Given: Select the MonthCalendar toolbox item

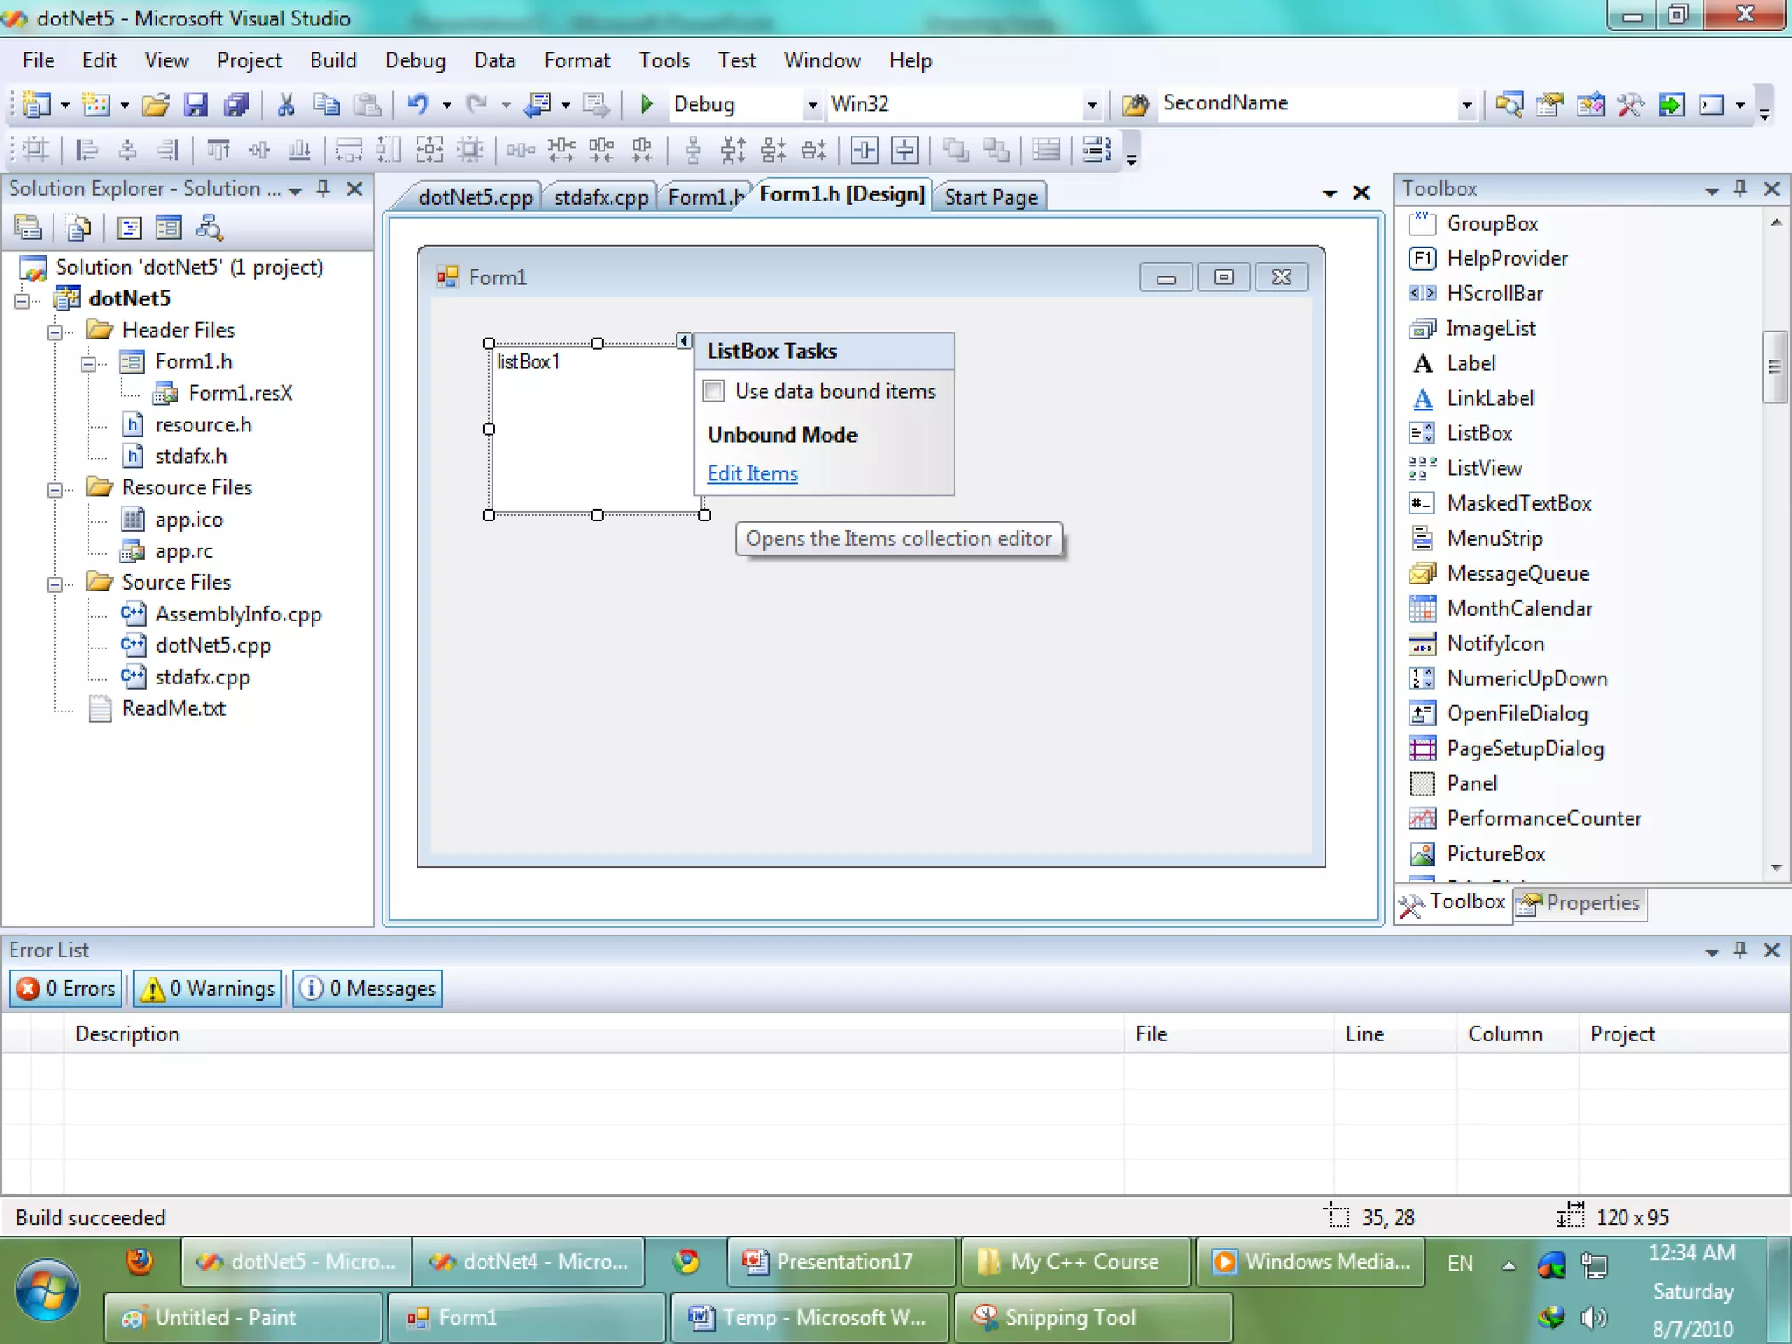Looking at the screenshot, I should tap(1519, 608).
